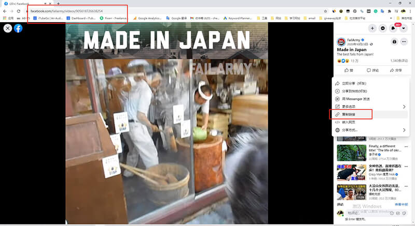Click the Share arrow button

[396, 70]
